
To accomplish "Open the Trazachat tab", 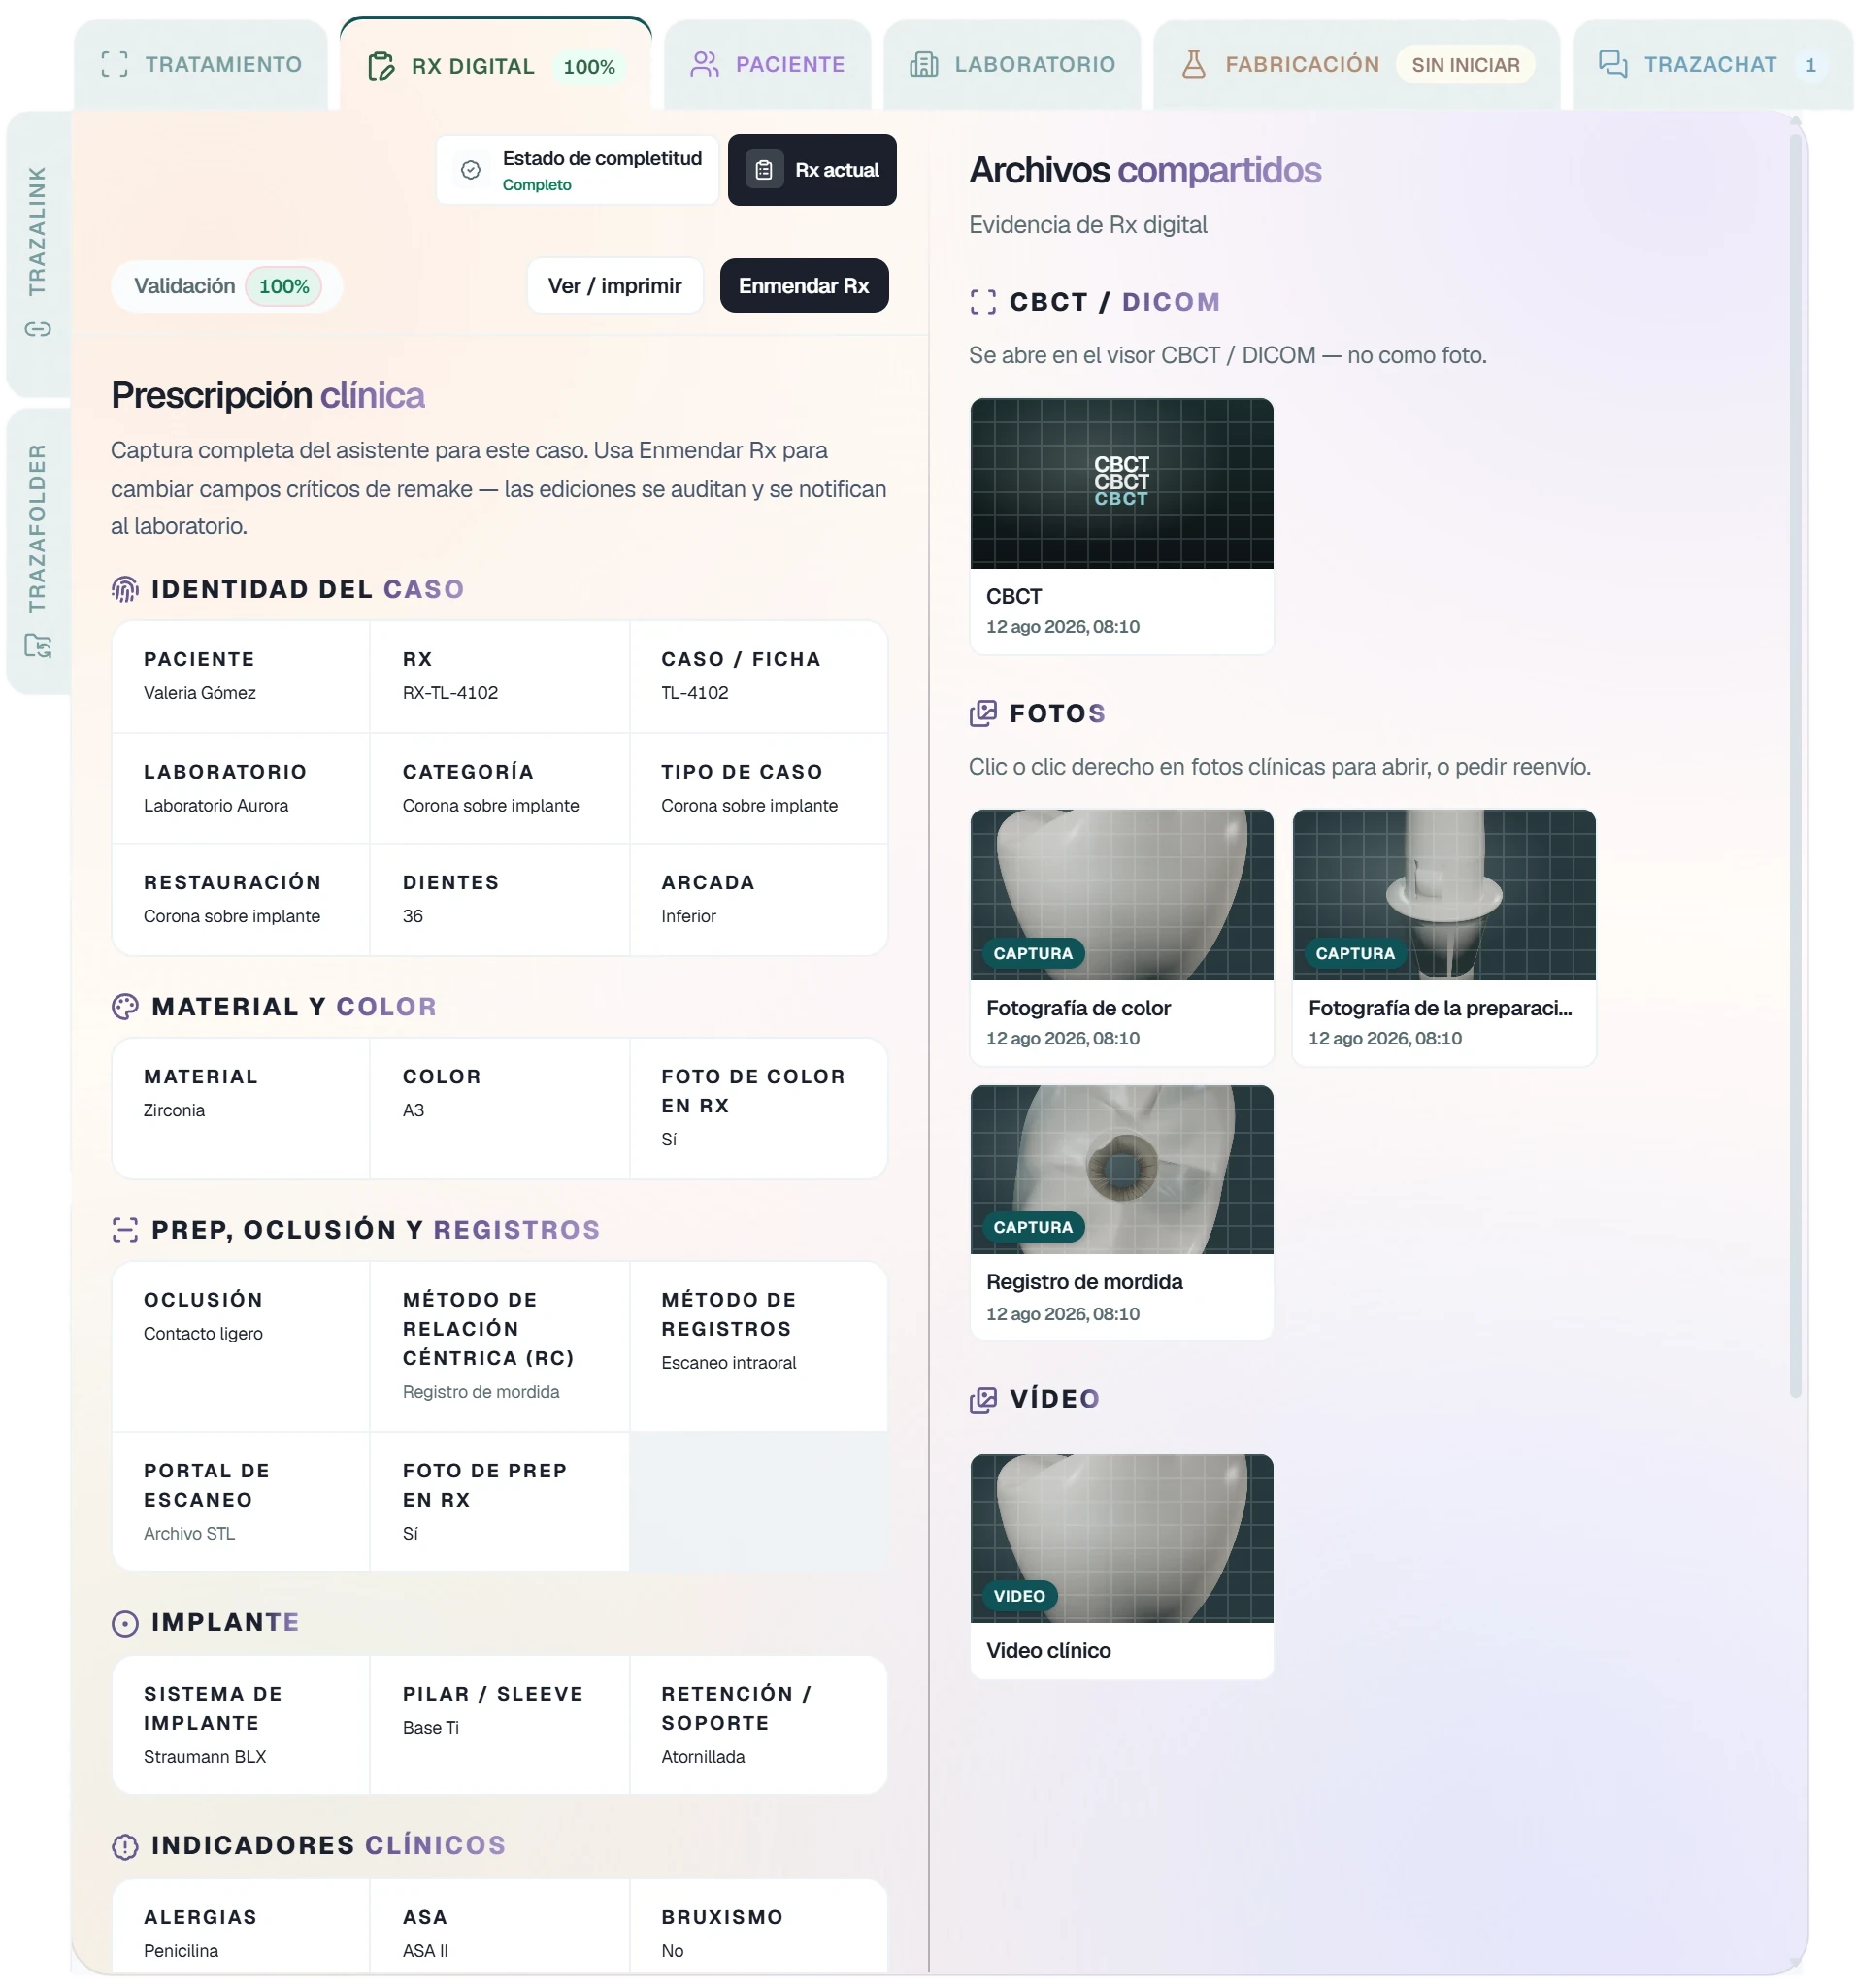I will [x=1712, y=65].
